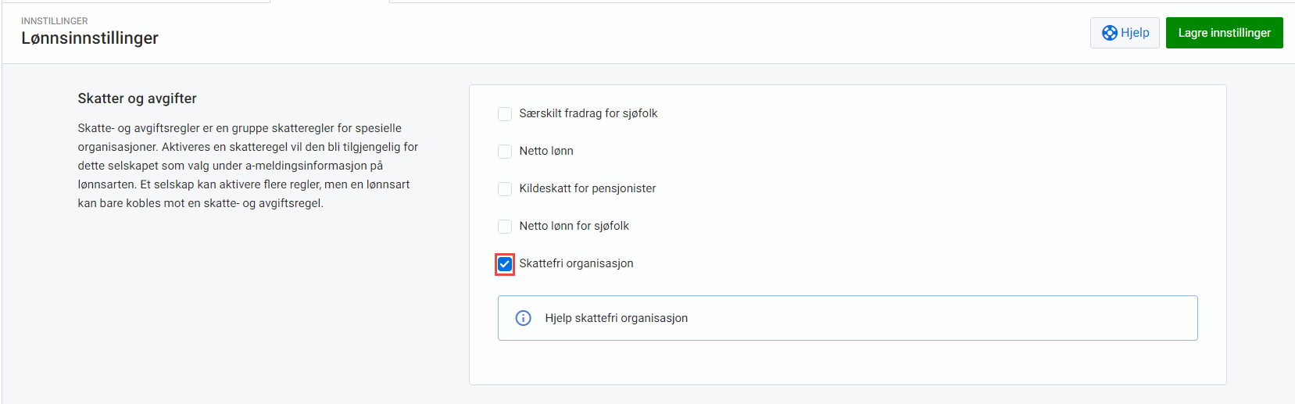
Task: Enable Netto lønn for sjøfolk checkbox
Action: (505, 227)
